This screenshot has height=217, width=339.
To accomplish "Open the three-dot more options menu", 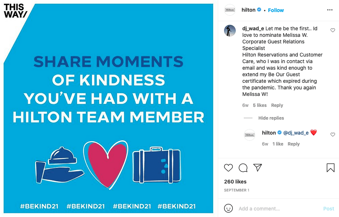I will coord(330,10).
